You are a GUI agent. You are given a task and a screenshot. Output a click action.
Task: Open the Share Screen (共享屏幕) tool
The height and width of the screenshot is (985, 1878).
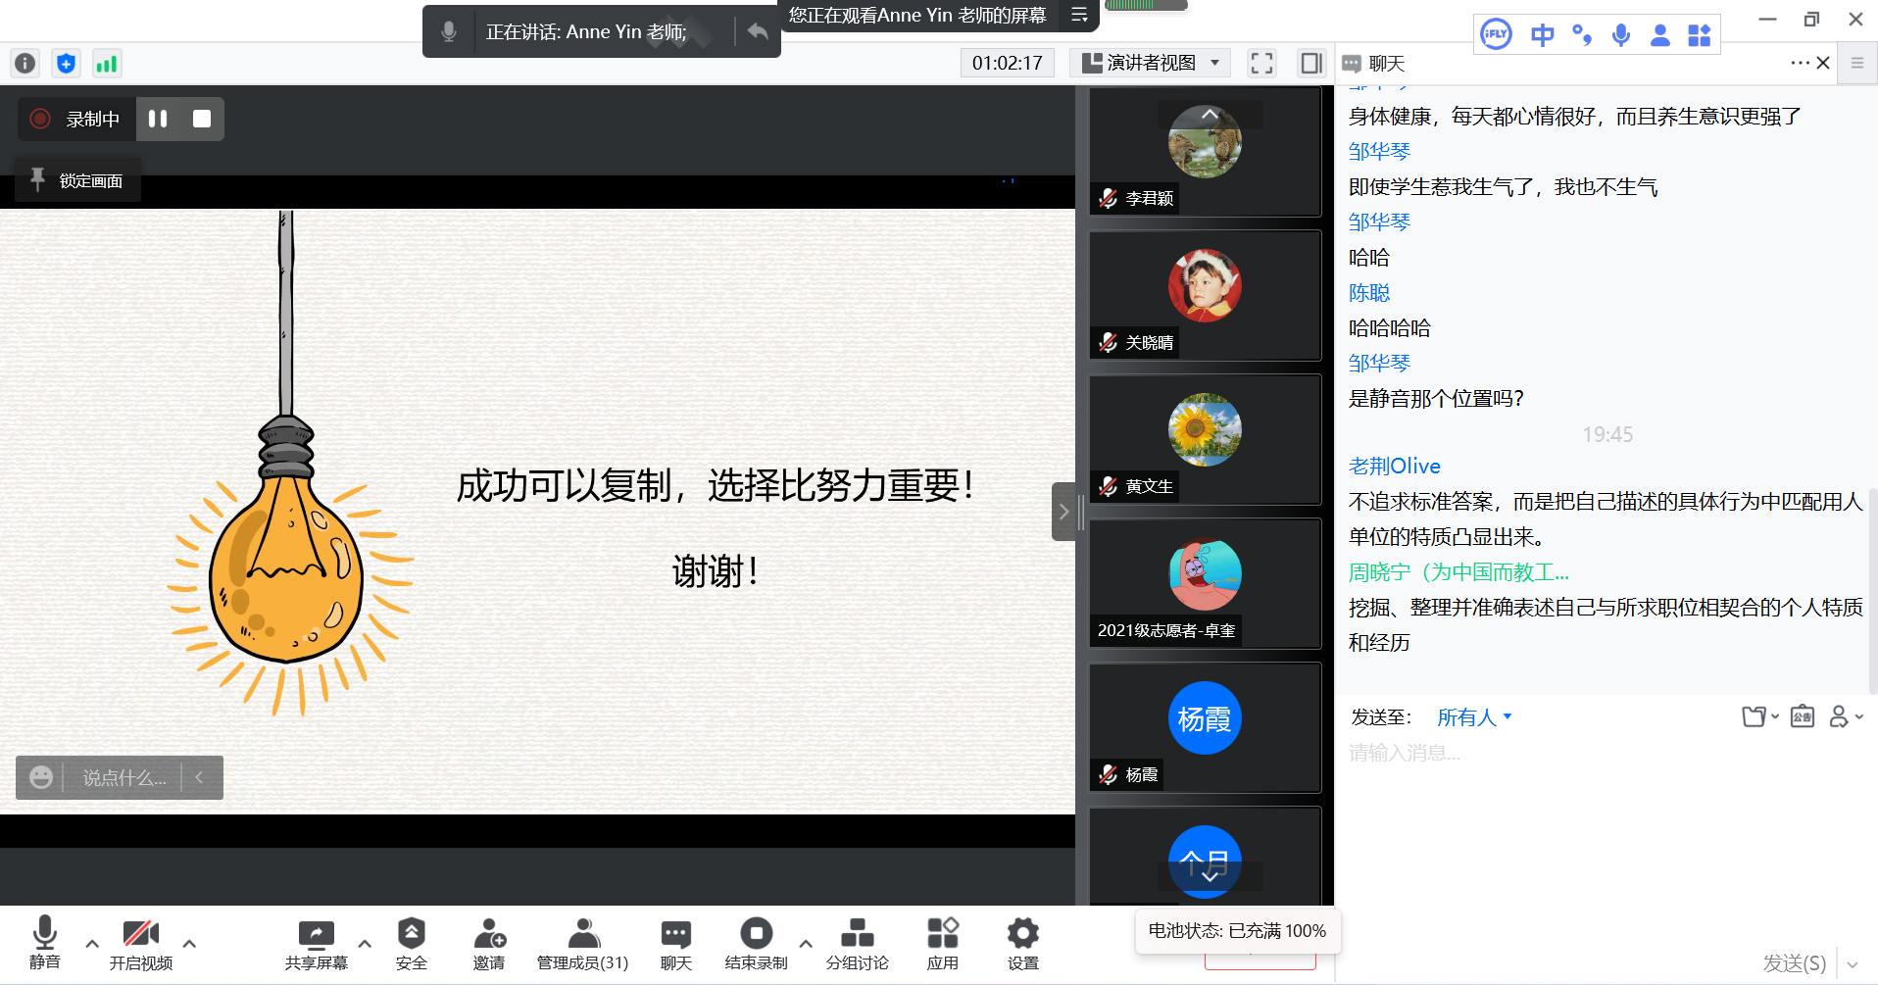[316, 944]
